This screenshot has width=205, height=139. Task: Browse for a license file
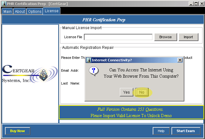click(166, 37)
